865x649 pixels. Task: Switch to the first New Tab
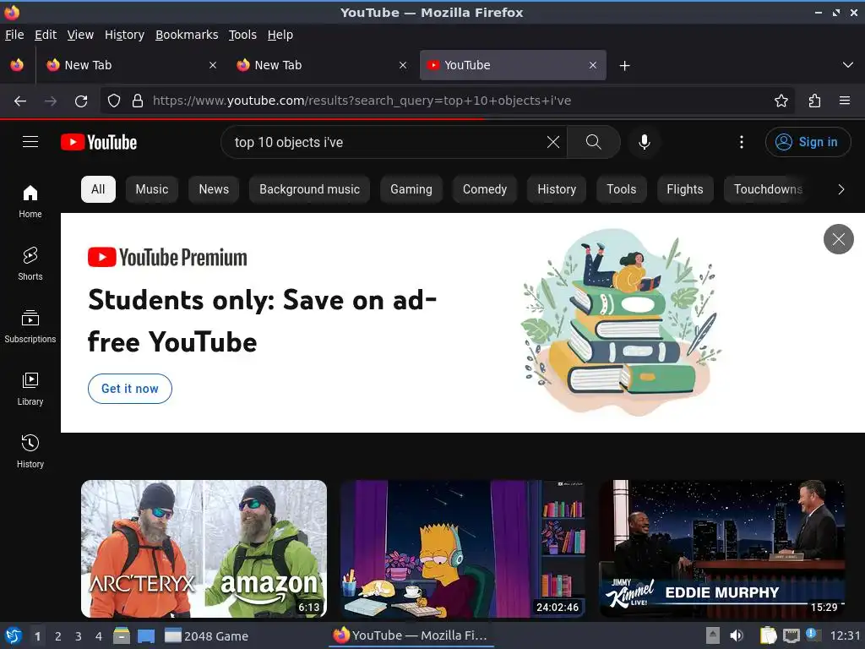click(131, 65)
